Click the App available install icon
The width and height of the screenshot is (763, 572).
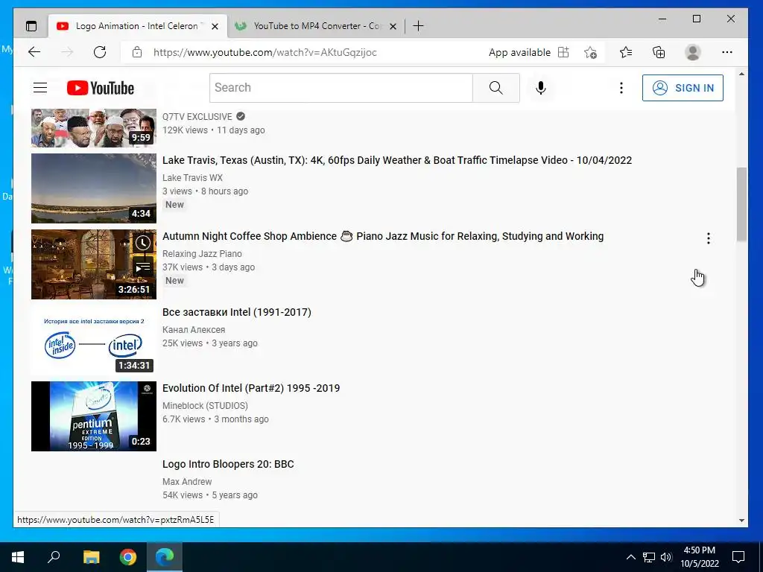tap(563, 52)
